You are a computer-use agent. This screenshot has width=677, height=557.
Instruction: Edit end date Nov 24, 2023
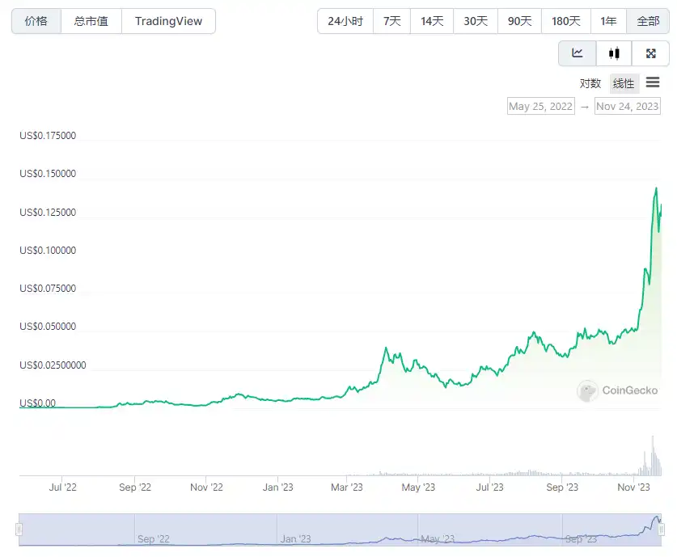tap(628, 106)
